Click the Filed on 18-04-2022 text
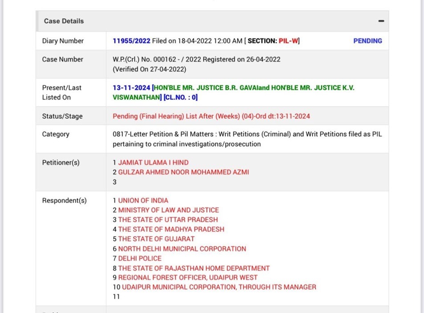This screenshot has width=424, height=313. [x=197, y=41]
